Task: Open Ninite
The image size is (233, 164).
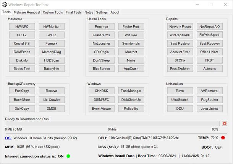Action: 131,60
